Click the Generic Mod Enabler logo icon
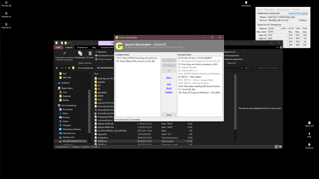The image size is (319, 179). [x=119, y=46]
